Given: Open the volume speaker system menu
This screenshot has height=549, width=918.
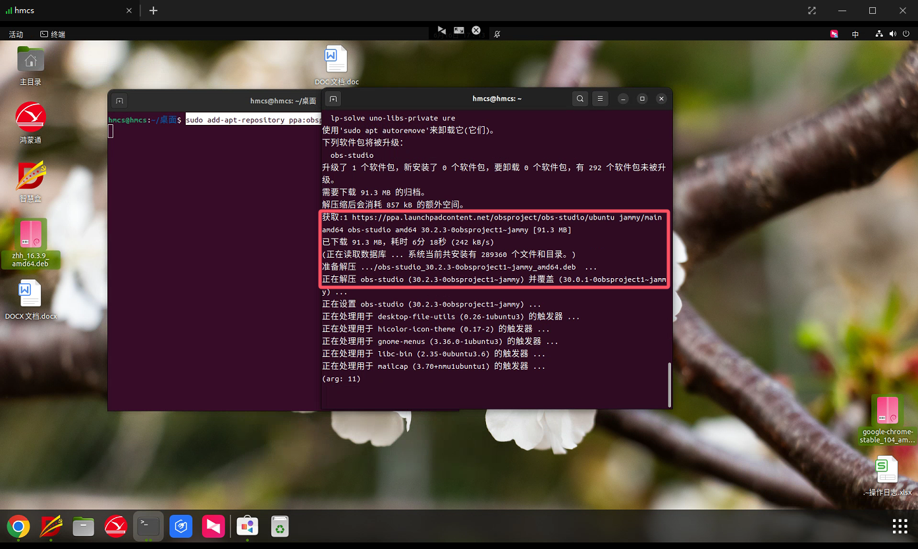Looking at the screenshot, I should [x=893, y=34].
